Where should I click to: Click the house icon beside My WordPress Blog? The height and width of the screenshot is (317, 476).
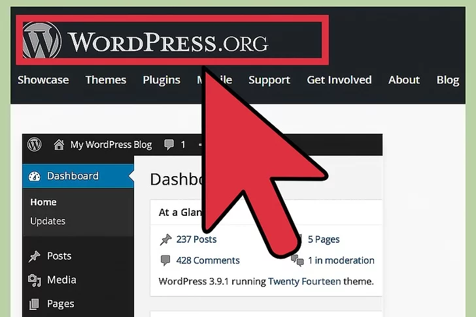[x=59, y=144]
